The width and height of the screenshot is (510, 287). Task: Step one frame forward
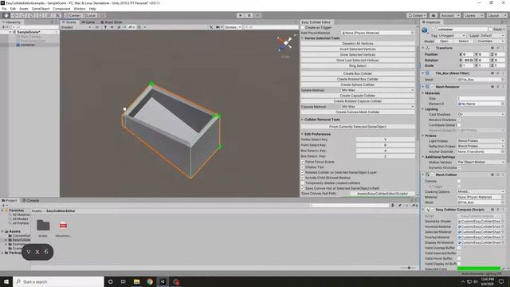[257, 15]
